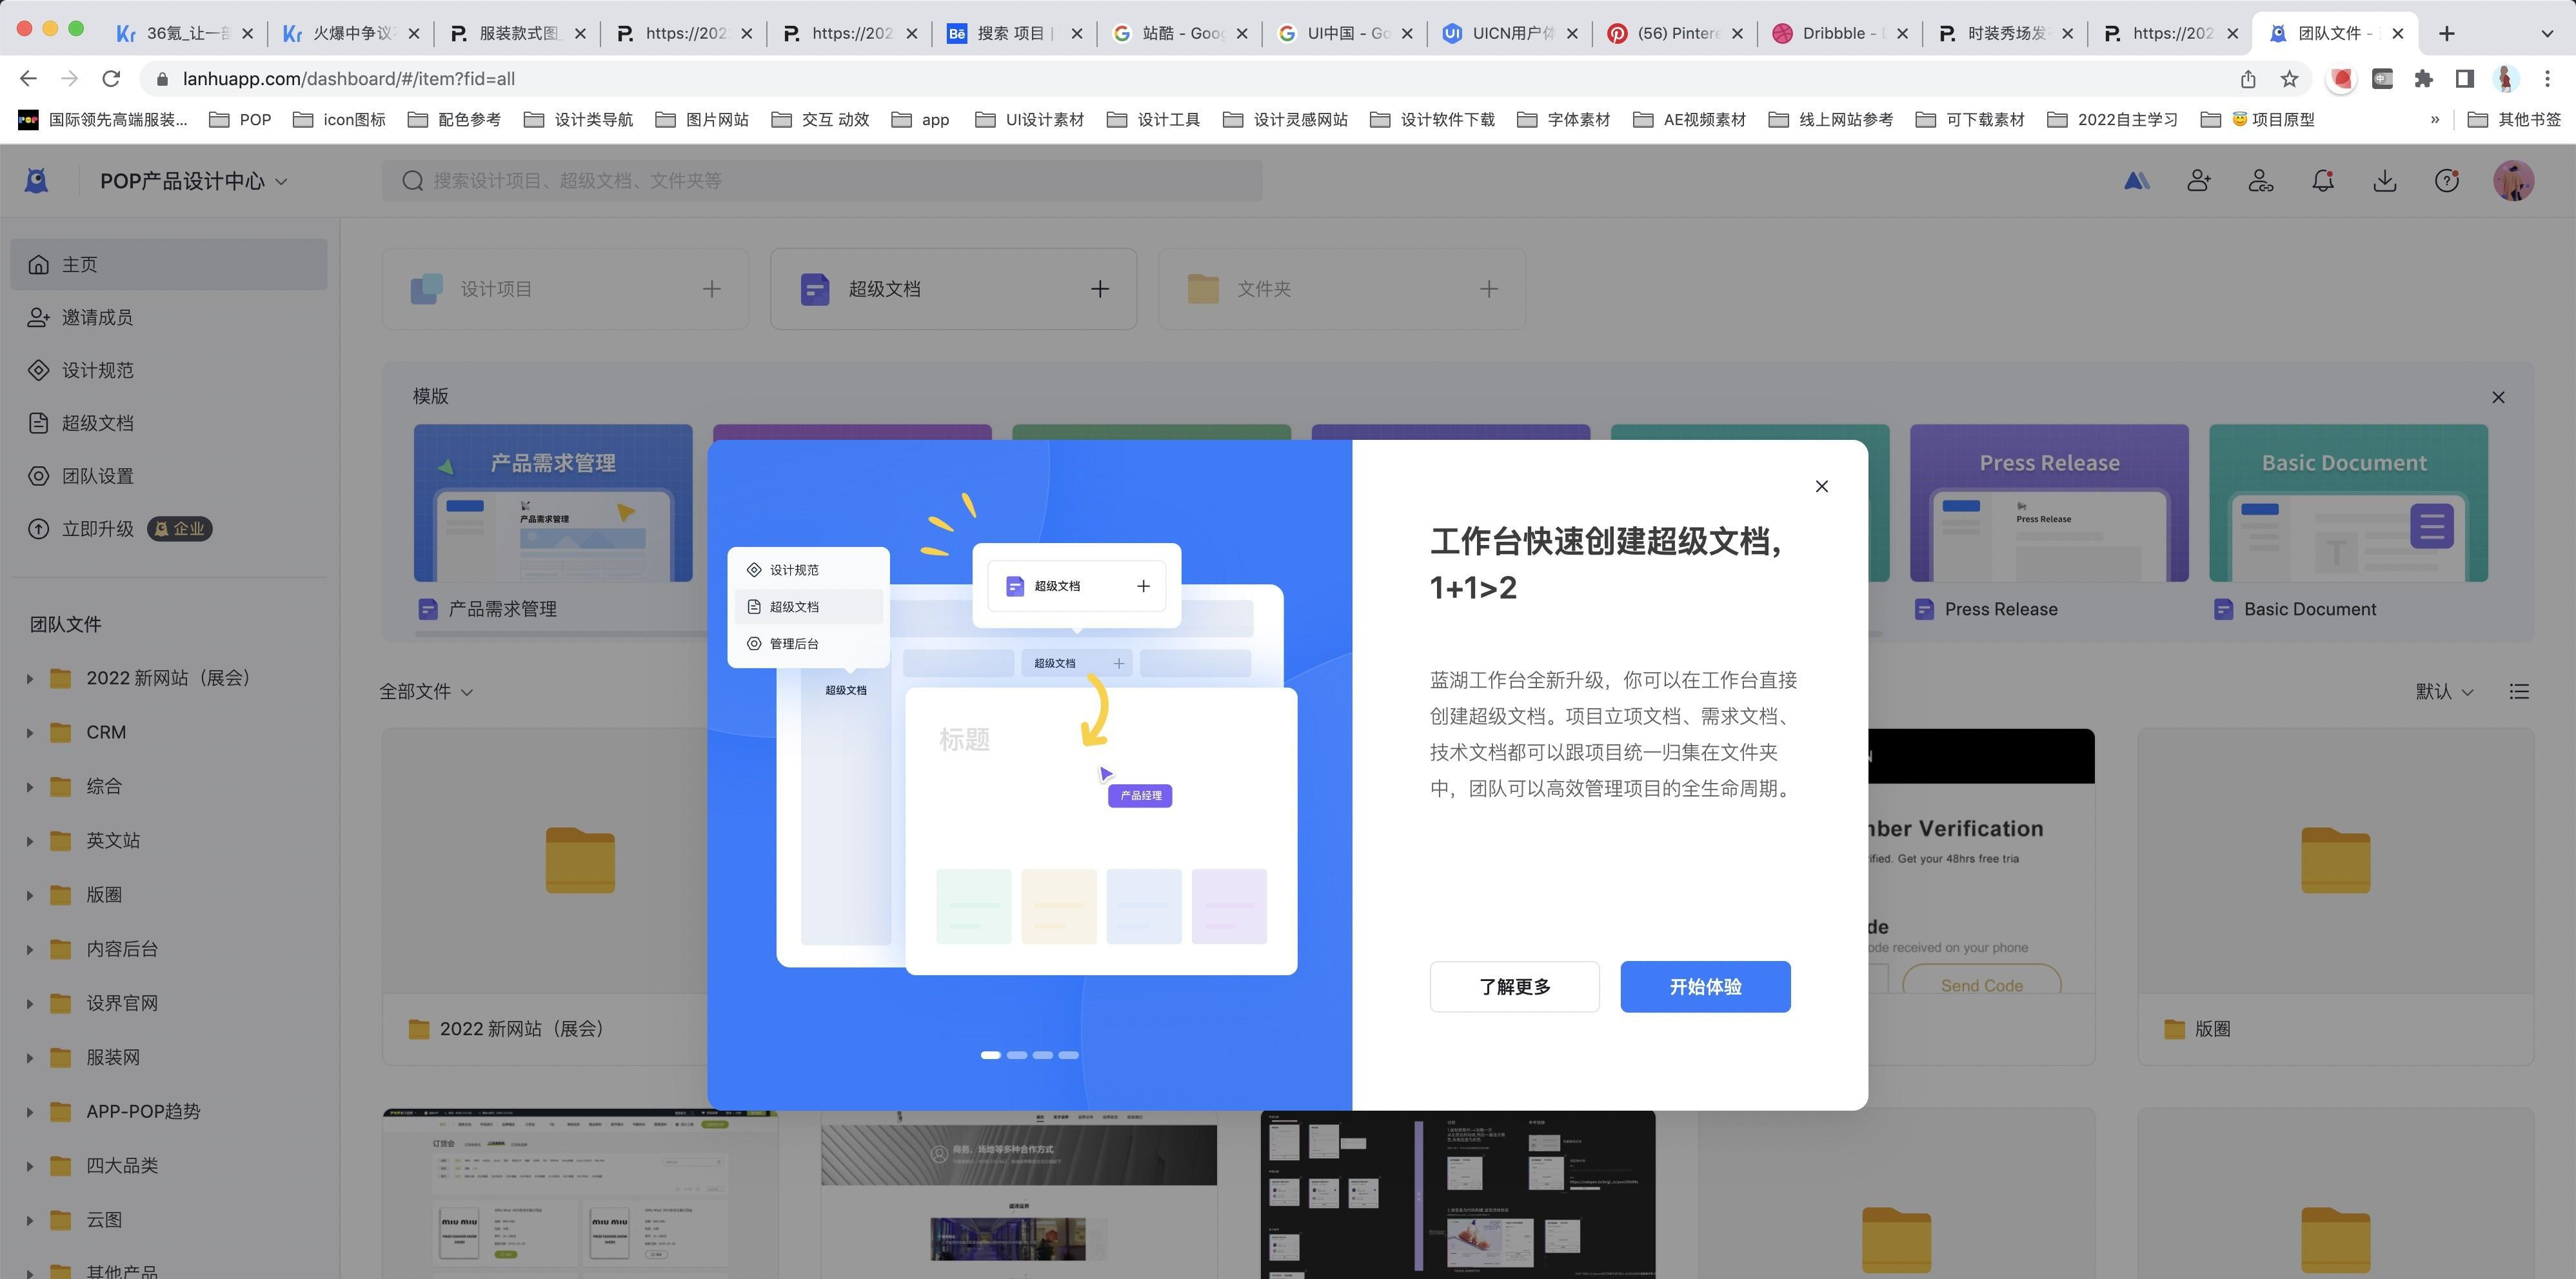Open the user avatar menu
Image resolution: width=2576 pixels, height=1279 pixels.
(2513, 180)
